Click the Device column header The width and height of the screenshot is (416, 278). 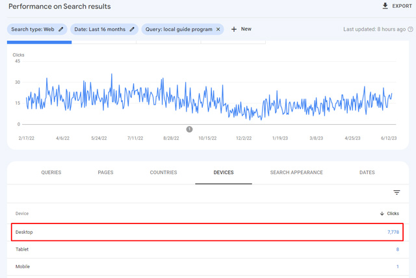click(x=22, y=214)
